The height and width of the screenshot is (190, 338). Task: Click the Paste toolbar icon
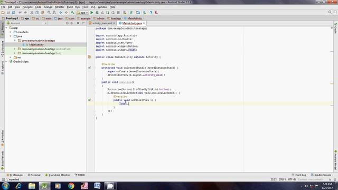(x=42, y=13)
